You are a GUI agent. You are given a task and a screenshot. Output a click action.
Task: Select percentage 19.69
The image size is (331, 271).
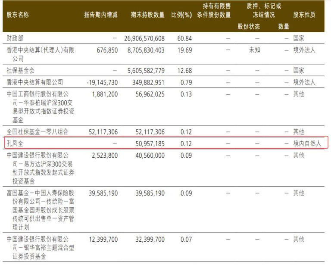(x=185, y=50)
